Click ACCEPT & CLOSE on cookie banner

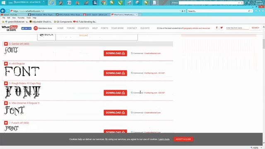click(183, 139)
